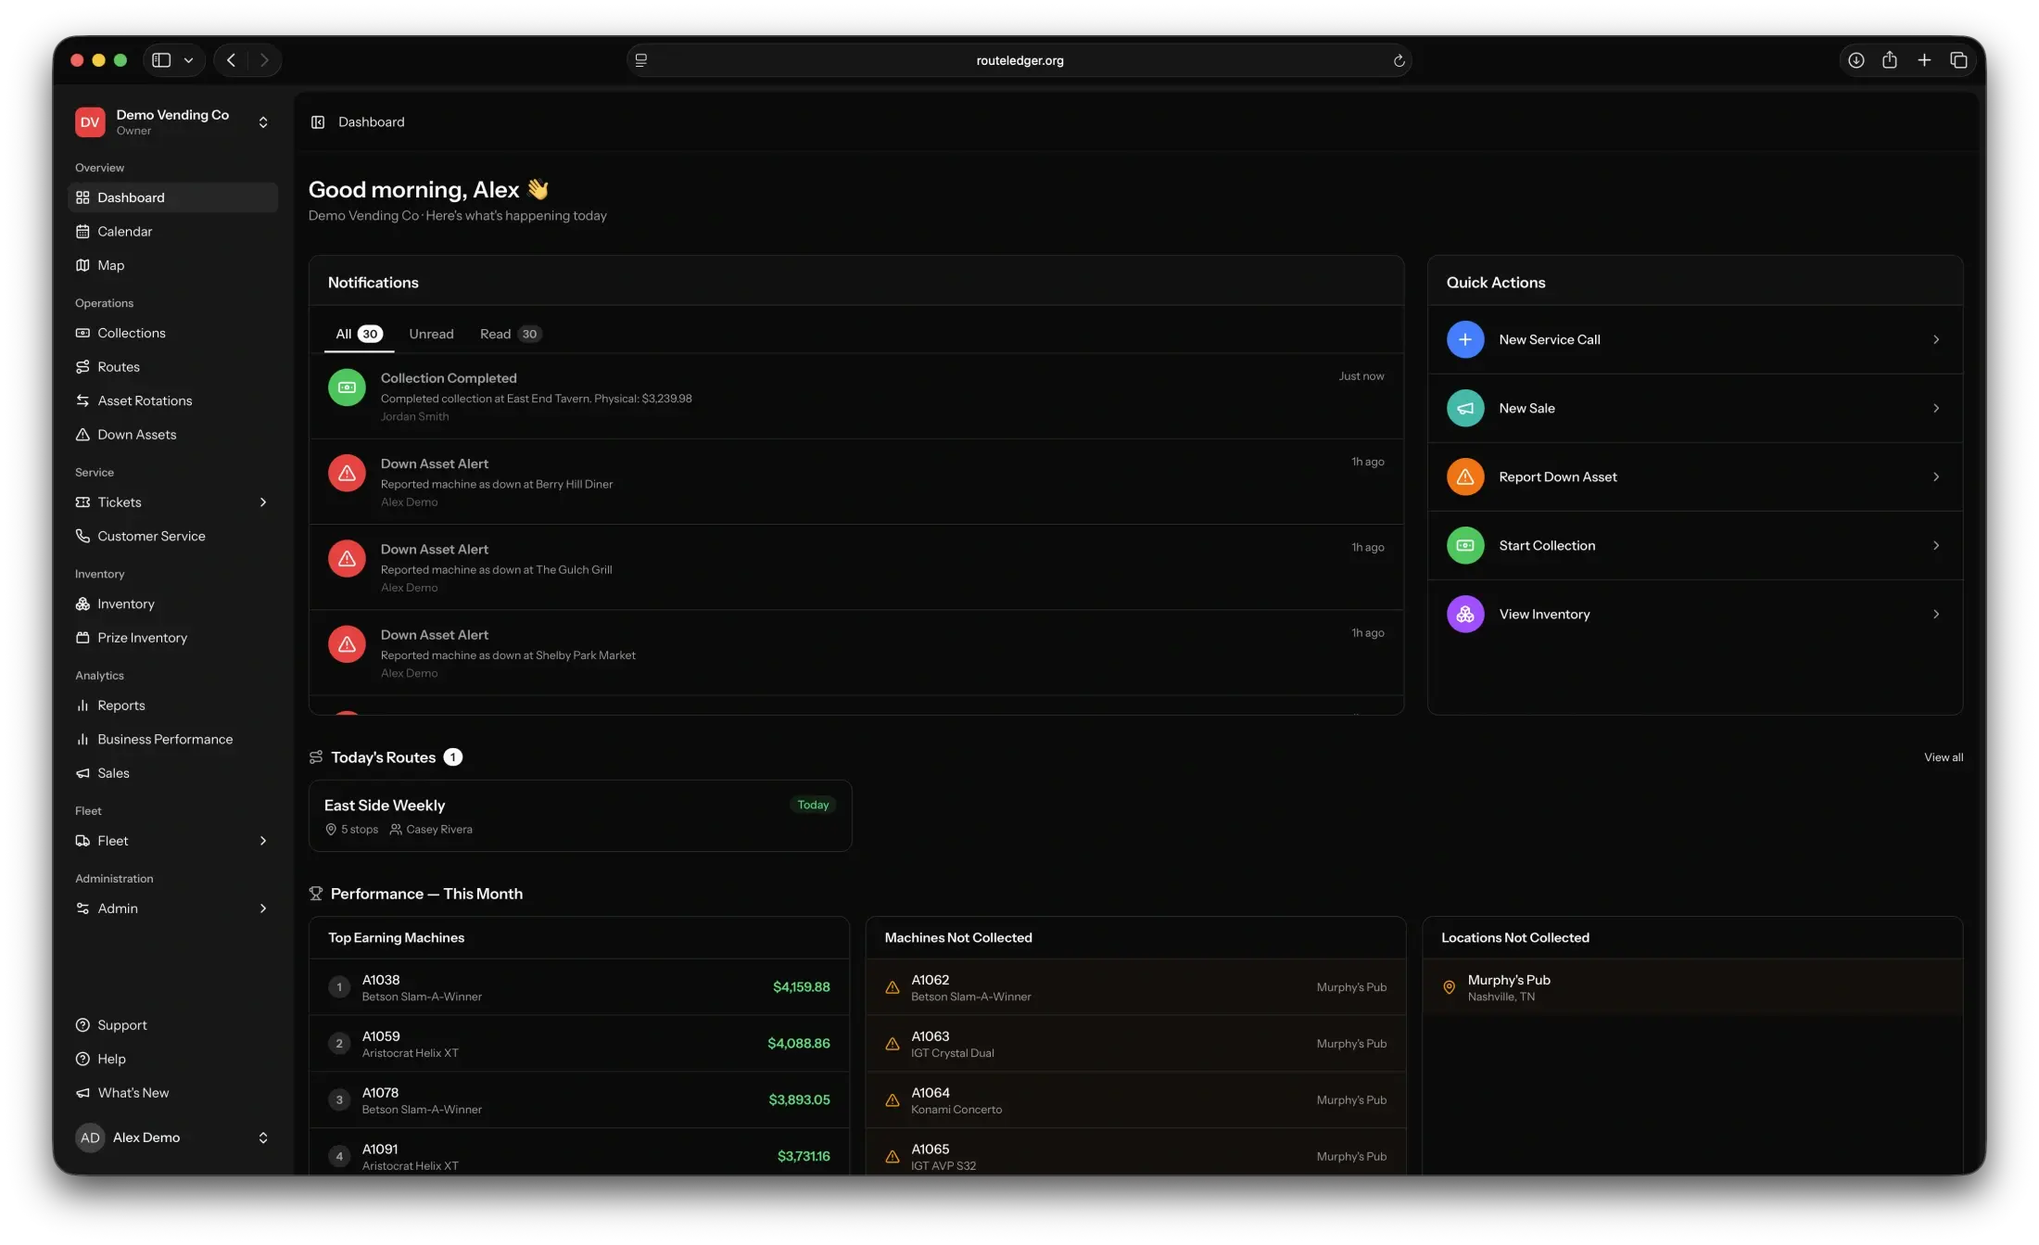Open the Collection Completed notification
Viewport: 2039px width, 1245px height.
(x=856, y=396)
